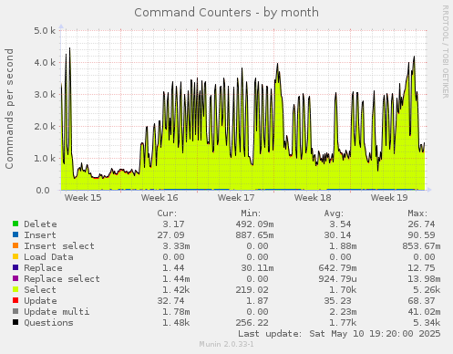
Task: Click the Load Data legend label
Action: [48, 257]
